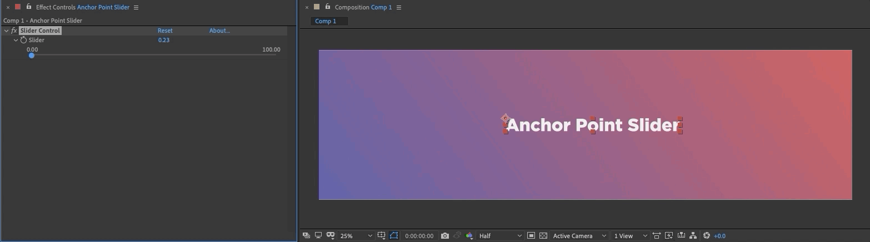Screen dimensions: 870x242
Task: Open the Composition panel menu
Action: point(399,7)
